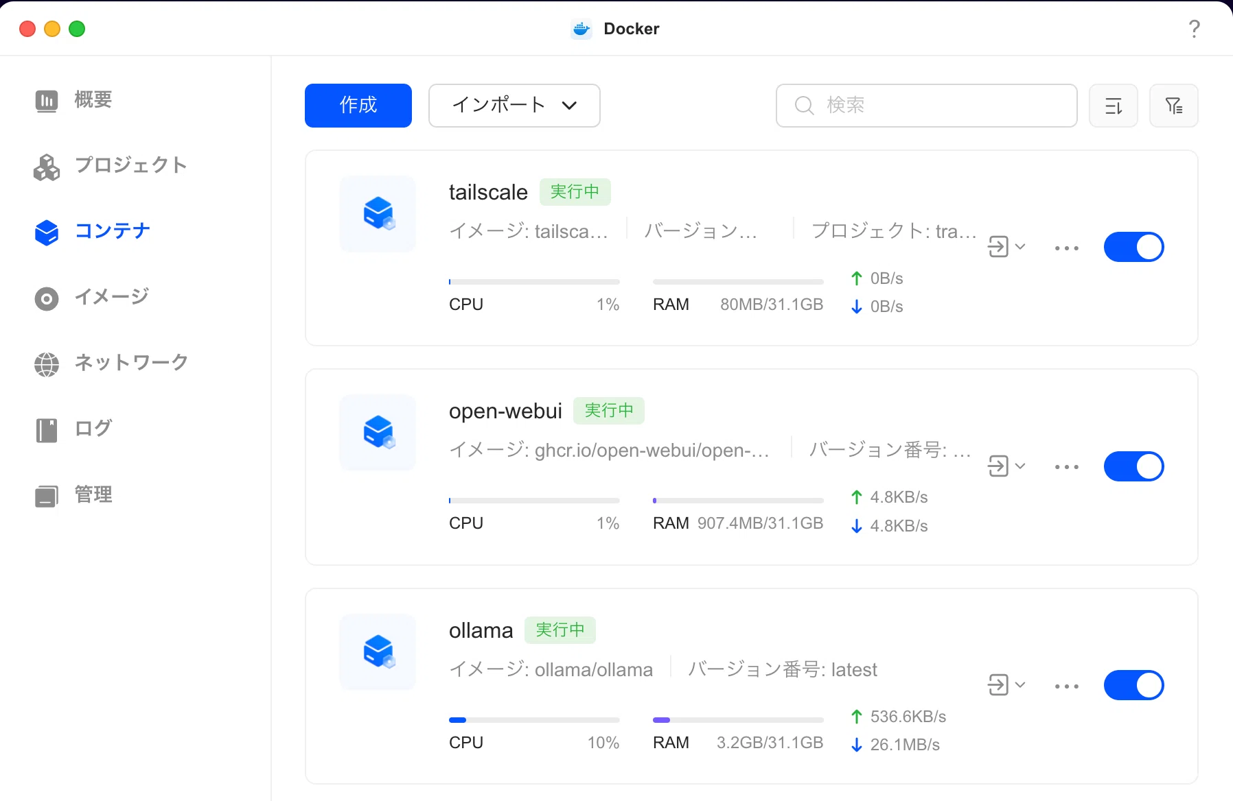Open ollama more options menu
This screenshot has width=1233, height=801.
(x=1067, y=686)
